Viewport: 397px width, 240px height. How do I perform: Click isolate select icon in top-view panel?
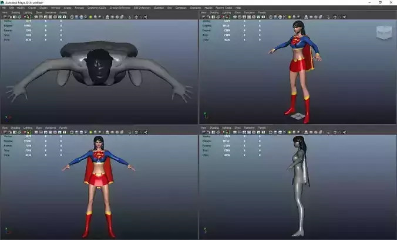pyautogui.click(x=130, y=17)
